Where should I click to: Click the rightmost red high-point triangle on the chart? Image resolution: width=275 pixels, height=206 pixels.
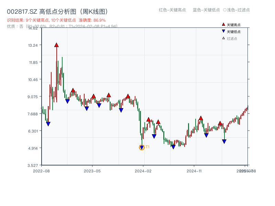pyautogui.click(x=220, y=123)
